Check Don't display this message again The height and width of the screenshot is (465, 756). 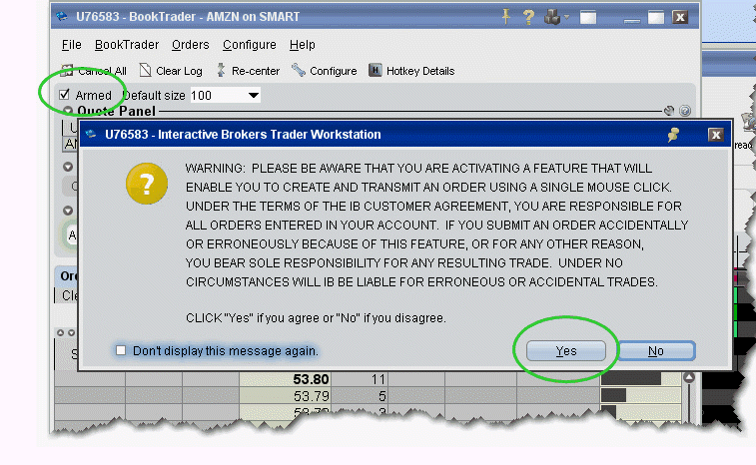pos(121,350)
